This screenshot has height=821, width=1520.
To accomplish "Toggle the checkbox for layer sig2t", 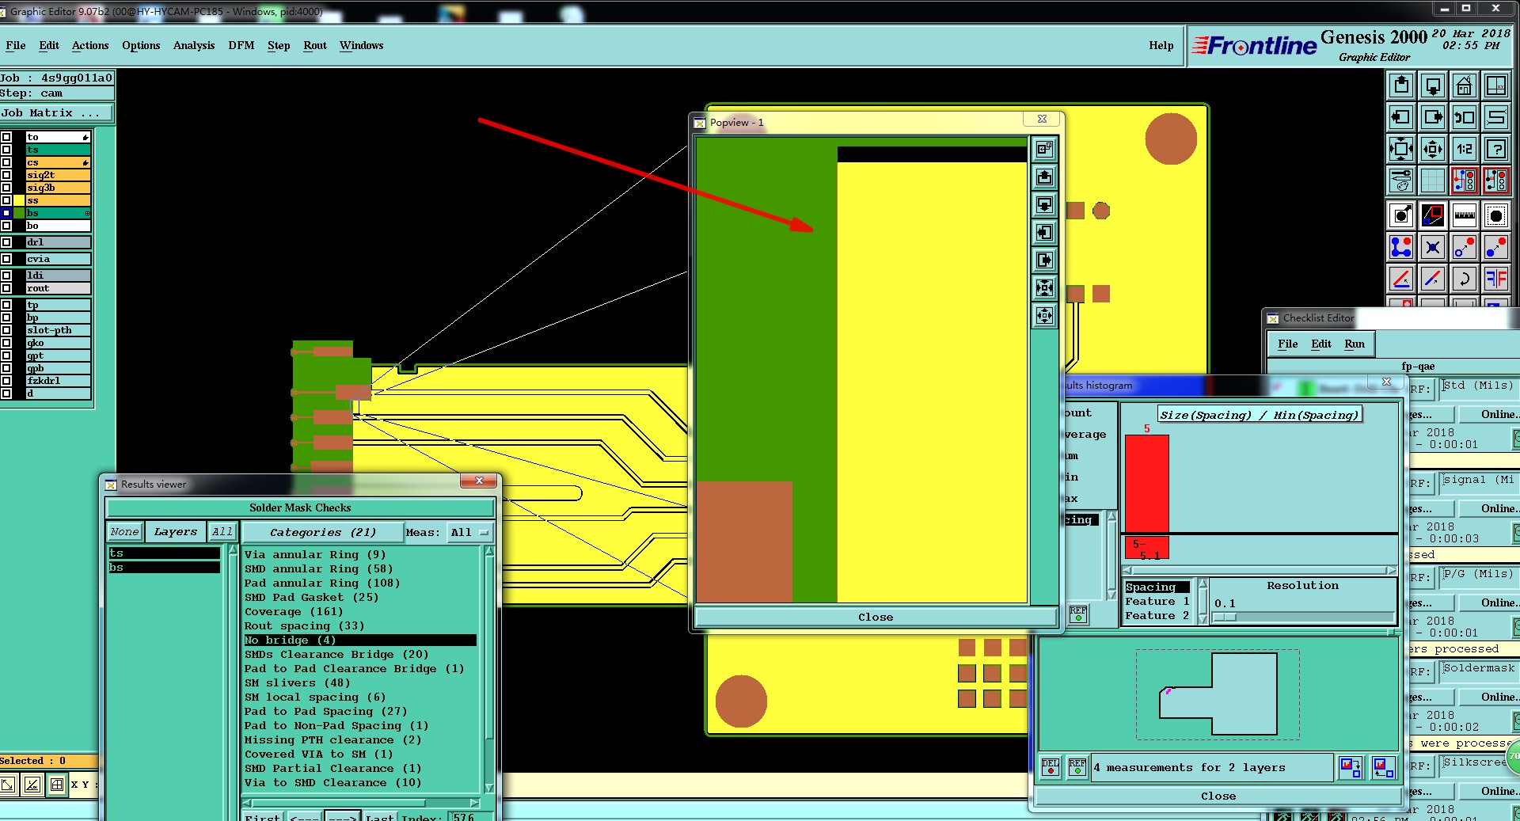I will pyautogui.click(x=6, y=175).
